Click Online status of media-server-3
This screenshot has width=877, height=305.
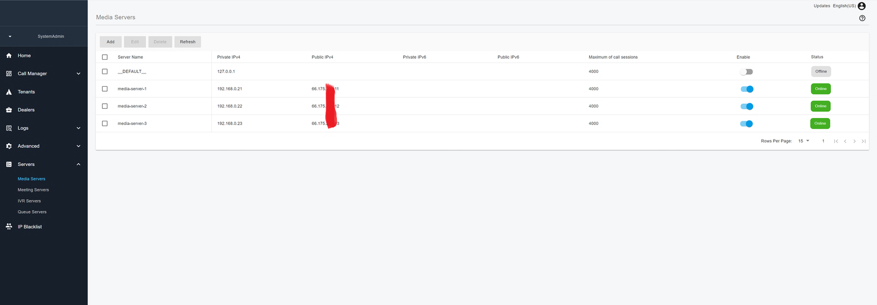coord(820,123)
